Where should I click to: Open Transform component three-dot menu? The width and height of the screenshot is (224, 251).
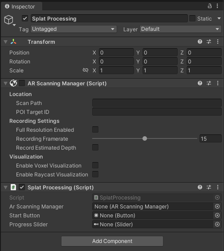point(218,42)
